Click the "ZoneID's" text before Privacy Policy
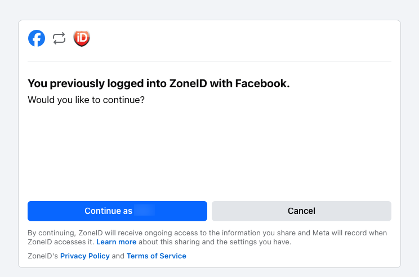Screen dimensions: 419x277 (43, 256)
